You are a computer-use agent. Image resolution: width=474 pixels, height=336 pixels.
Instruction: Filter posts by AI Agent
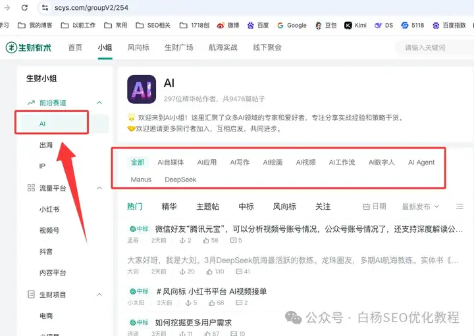click(x=421, y=162)
